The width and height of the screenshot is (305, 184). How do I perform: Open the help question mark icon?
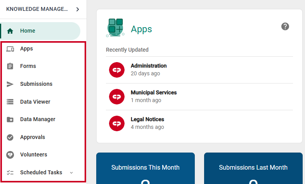pyautogui.click(x=285, y=26)
